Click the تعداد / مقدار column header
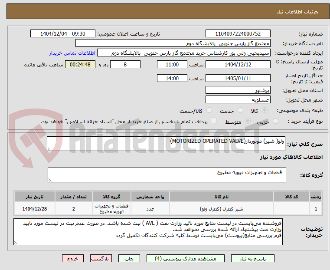The image size is (330, 270). point(73,197)
